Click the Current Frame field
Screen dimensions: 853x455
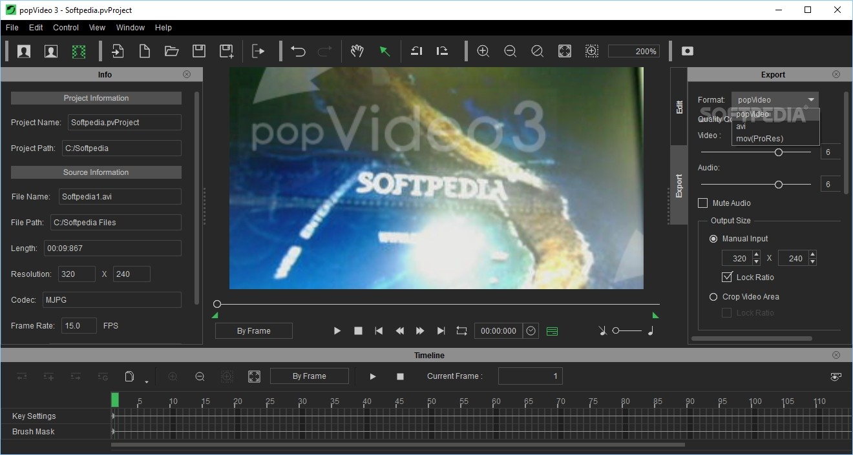click(x=530, y=376)
